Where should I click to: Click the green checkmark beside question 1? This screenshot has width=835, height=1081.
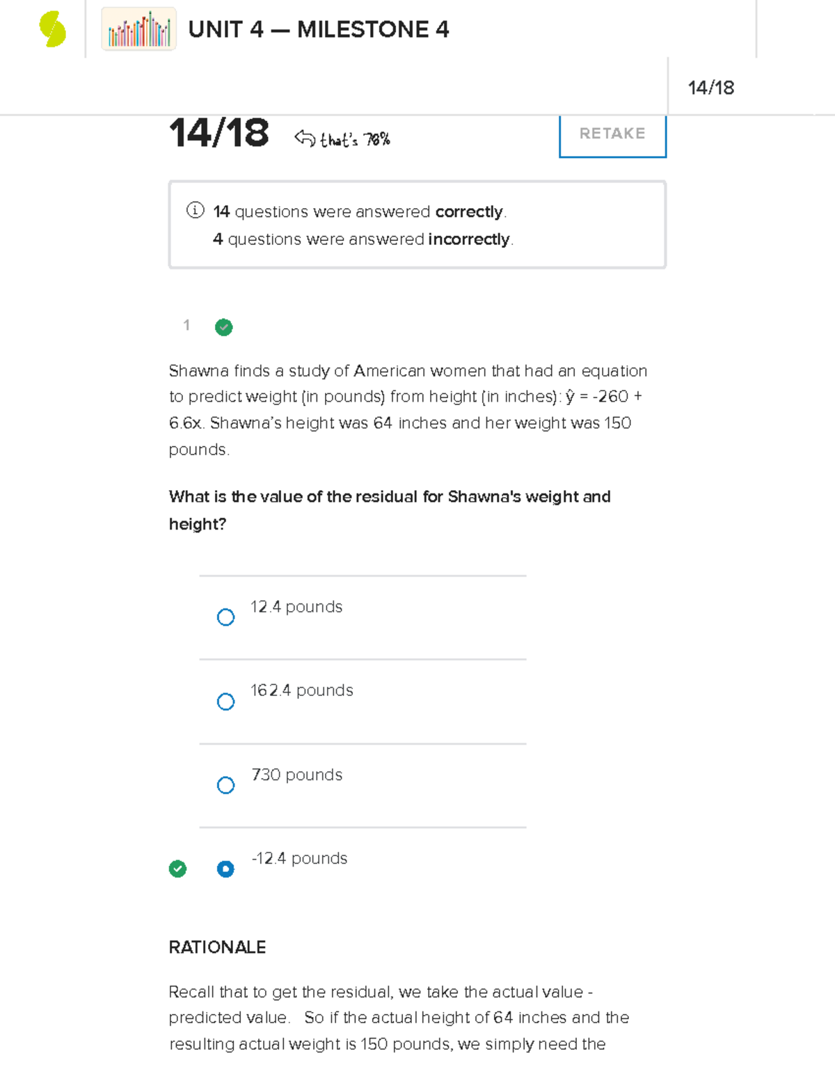(223, 327)
